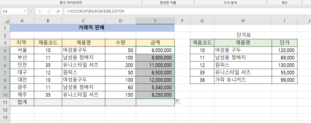Click the 정의된 이름 ribbon group label
311x123 pixels.
pos(168,3)
